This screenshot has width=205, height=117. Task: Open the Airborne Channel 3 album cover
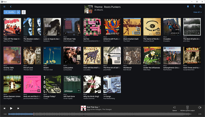pyautogui.click(x=112, y=27)
